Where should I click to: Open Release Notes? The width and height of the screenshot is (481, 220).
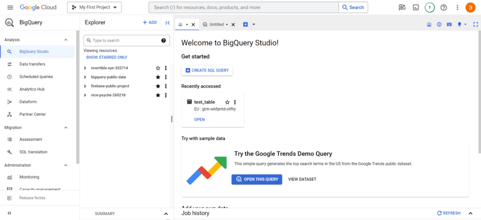(32, 198)
